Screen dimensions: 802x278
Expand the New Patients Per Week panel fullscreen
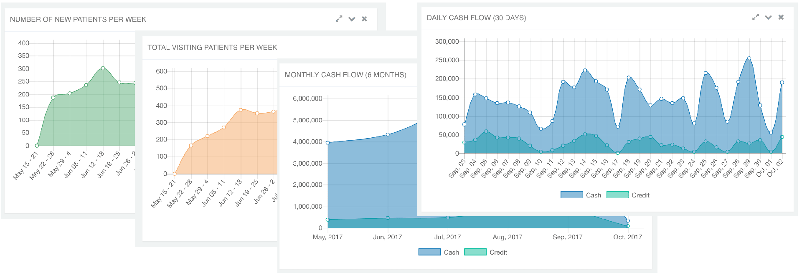[339, 19]
